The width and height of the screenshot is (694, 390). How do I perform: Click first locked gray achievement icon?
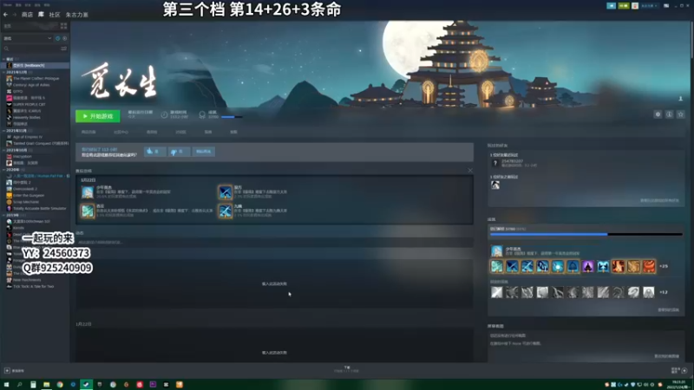point(496,292)
